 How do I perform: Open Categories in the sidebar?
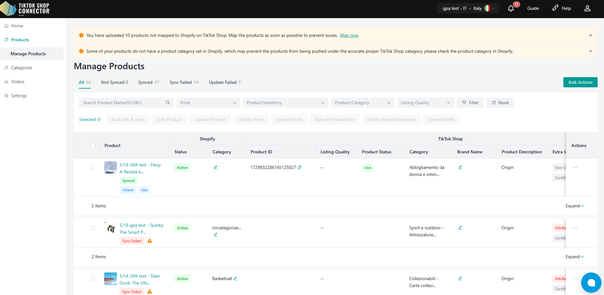click(x=22, y=68)
